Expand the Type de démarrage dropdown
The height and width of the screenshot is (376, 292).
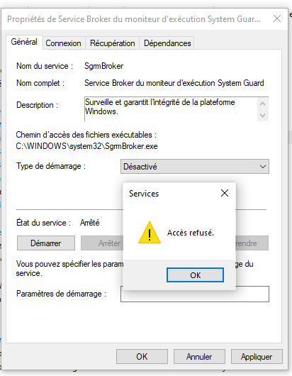tap(195, 167)
